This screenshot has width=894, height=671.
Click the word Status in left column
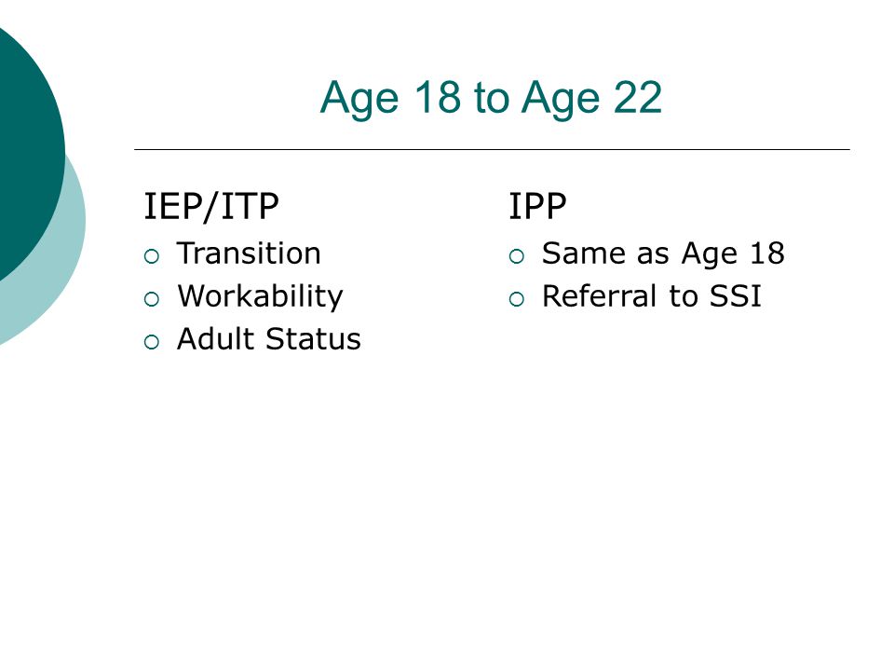point(314,339)
